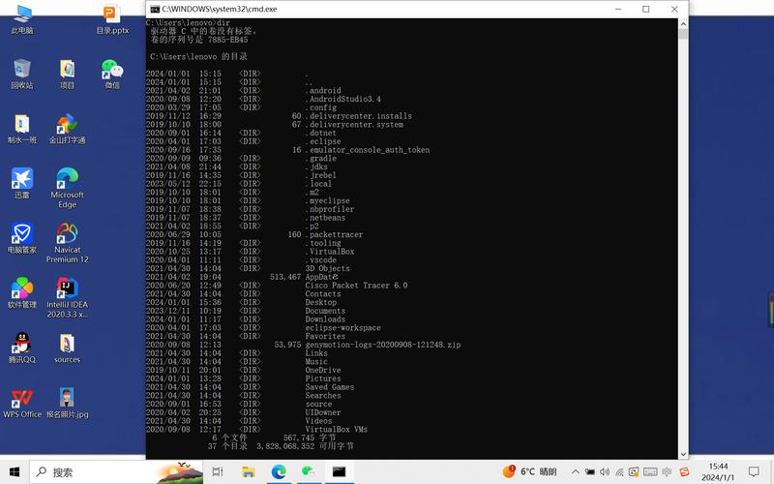Launch 金山打字通 desktop shortcut

coord(67,129)
